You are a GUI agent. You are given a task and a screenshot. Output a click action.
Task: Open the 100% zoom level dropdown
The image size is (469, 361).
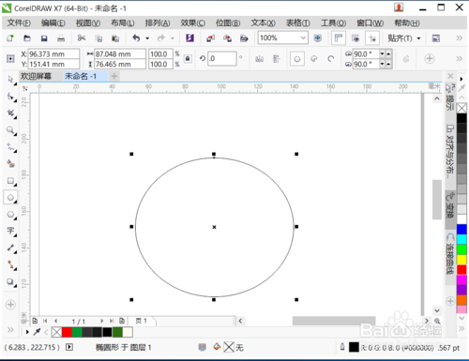tap(303, 38)
